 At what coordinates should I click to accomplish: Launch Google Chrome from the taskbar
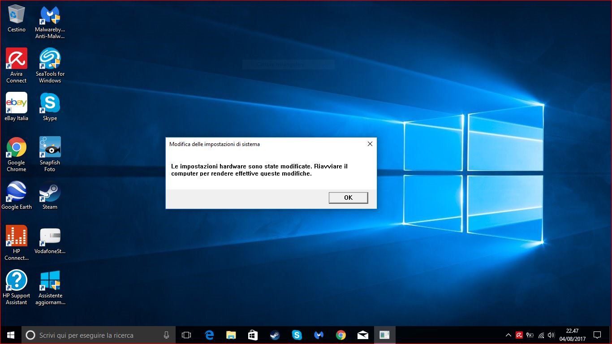coord(341,335)
